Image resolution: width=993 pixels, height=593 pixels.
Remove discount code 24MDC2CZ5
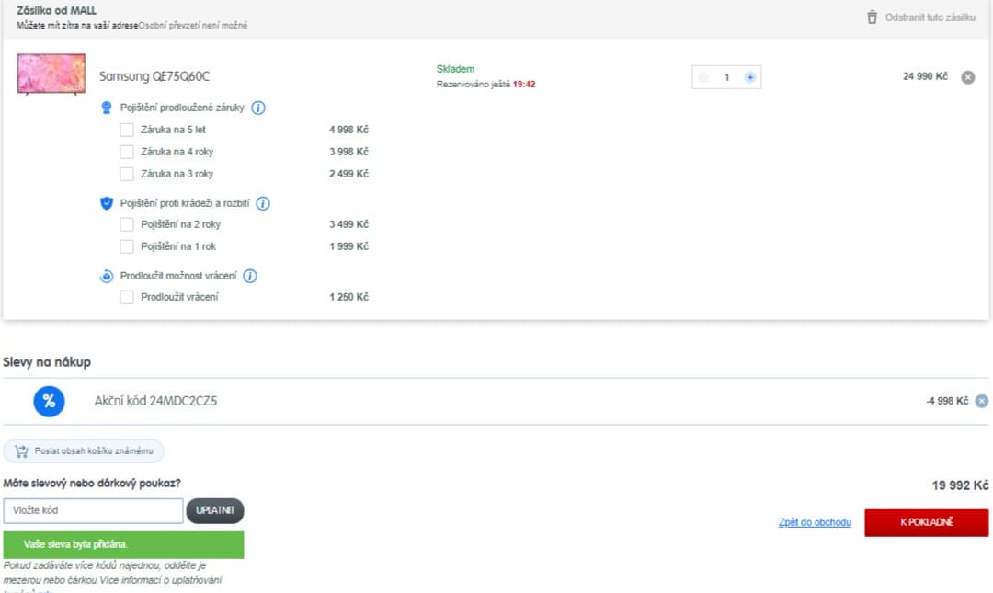click(982, 401)
